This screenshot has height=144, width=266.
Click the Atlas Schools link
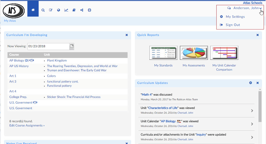[x=252, y=3]
